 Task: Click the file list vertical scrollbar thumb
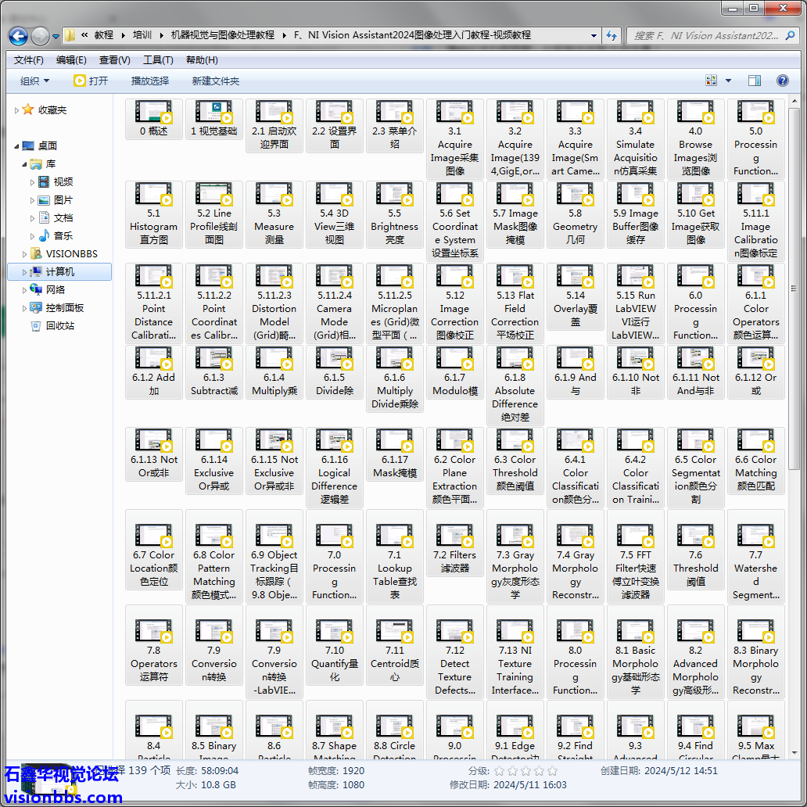click(x=794, y=289)
